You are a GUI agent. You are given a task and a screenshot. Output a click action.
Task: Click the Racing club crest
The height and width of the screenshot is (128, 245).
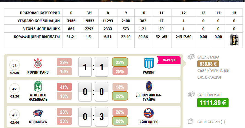[149, 63]
